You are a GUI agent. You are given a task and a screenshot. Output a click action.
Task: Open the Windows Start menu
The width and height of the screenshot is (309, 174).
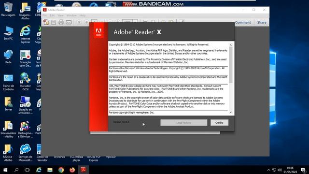(5, 170)
